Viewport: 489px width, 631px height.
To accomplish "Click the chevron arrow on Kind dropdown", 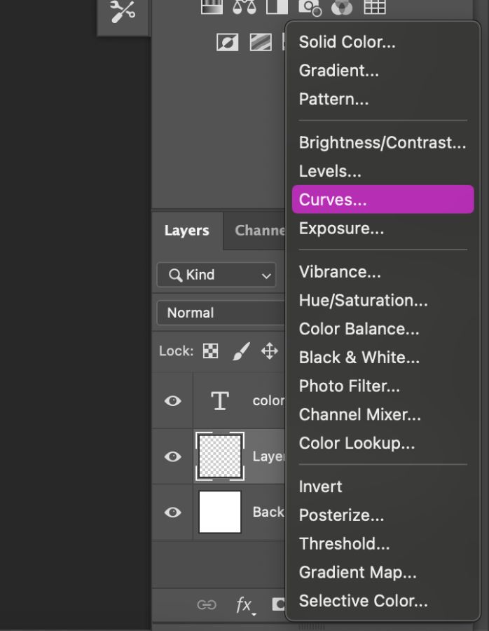I will pos(266,276).
